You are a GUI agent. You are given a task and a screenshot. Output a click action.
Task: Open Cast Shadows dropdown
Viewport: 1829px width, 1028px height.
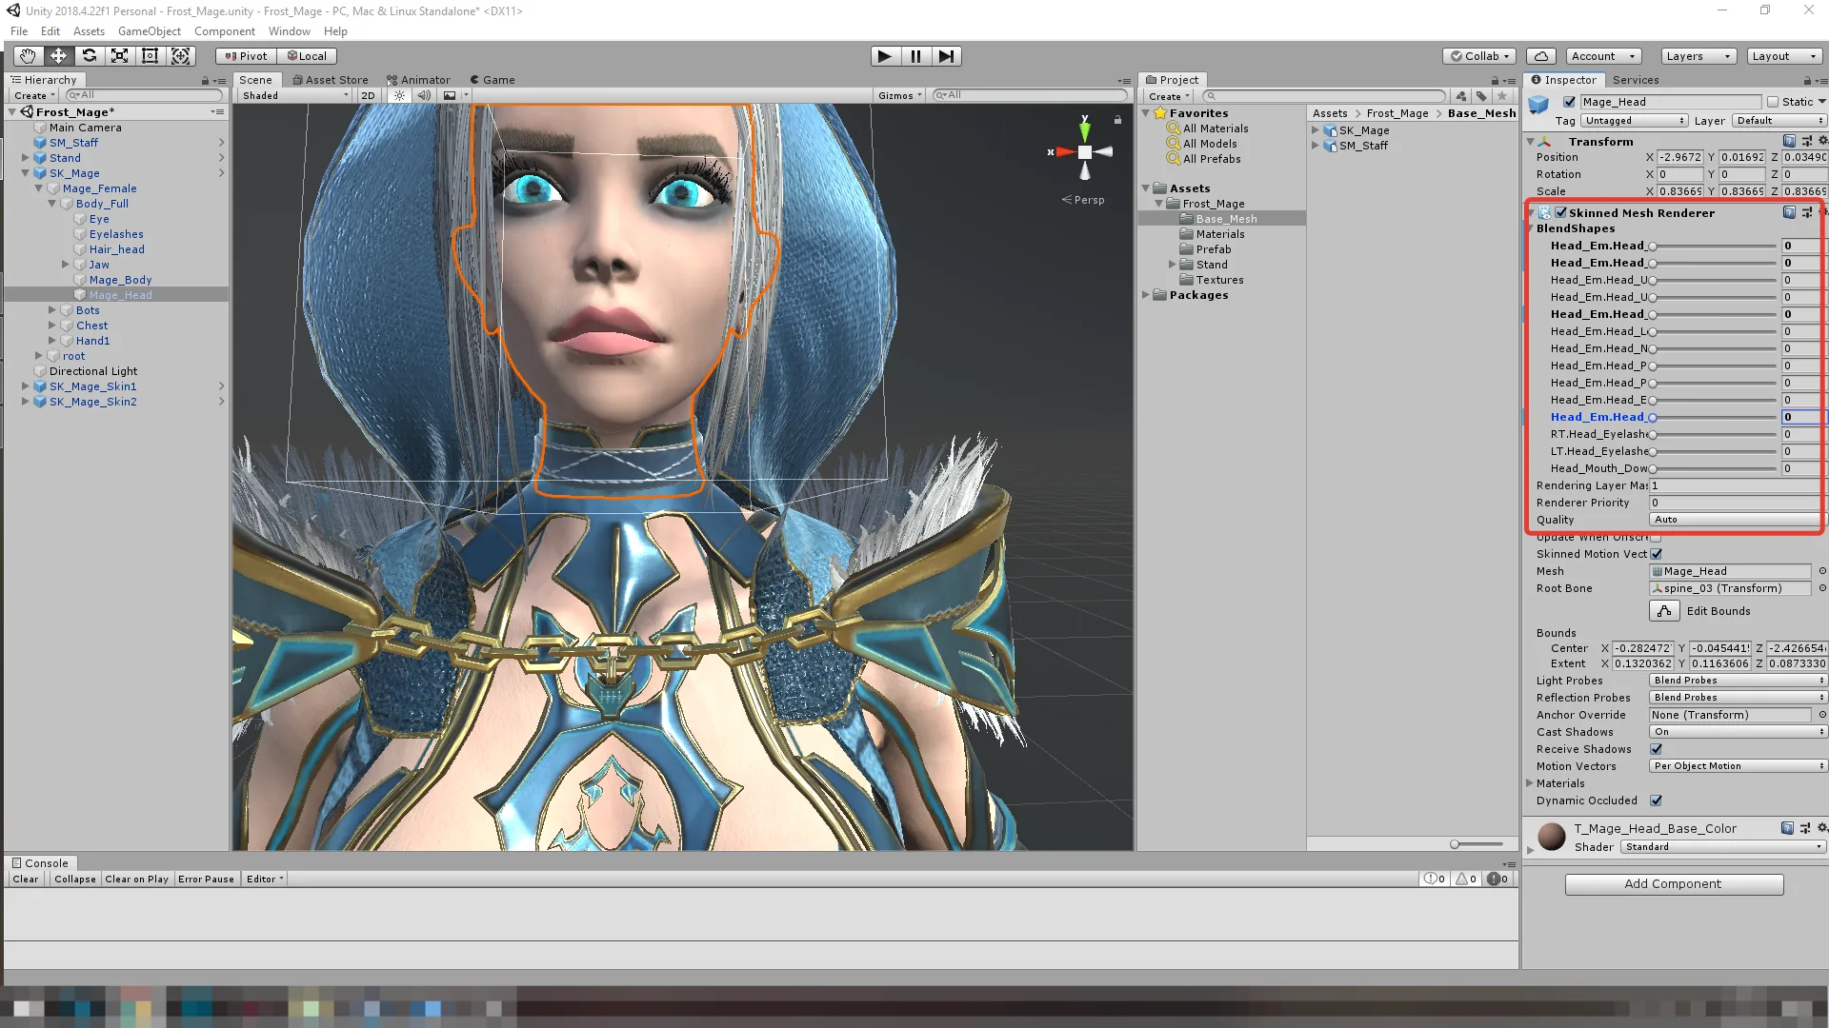point(1738,732)
